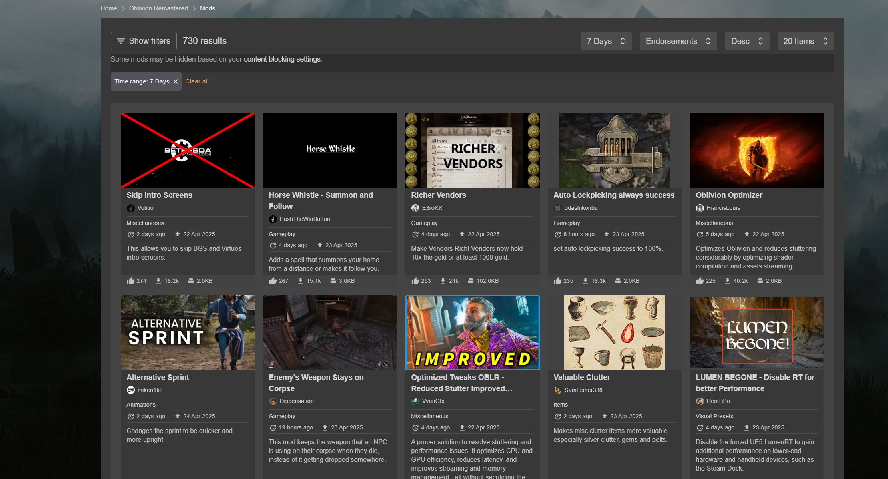Click the FrancisLouis author name
This screenshot has height=479, width=888.
pyautogui.click(x=723, y=208)
